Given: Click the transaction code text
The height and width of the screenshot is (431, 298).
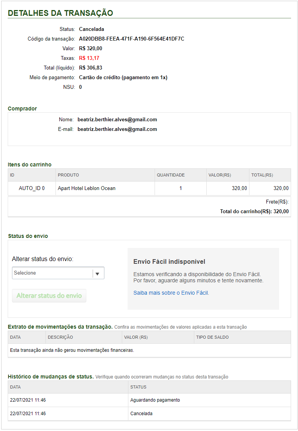Looking at the screenshot, I should [x=131, y=39].
